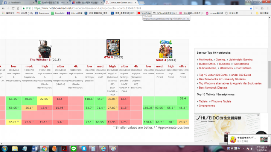This screenshot has height=152, width=271.
Task: Open the Gmail inbox bookmark (117)
Action: (25, 13)
